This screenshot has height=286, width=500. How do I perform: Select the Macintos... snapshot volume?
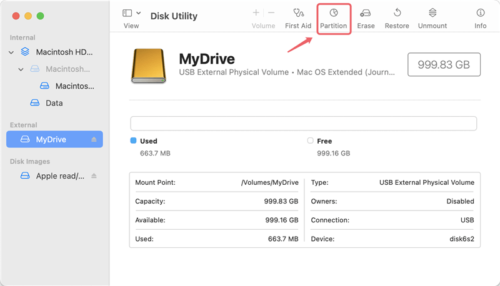click(54, 86)
